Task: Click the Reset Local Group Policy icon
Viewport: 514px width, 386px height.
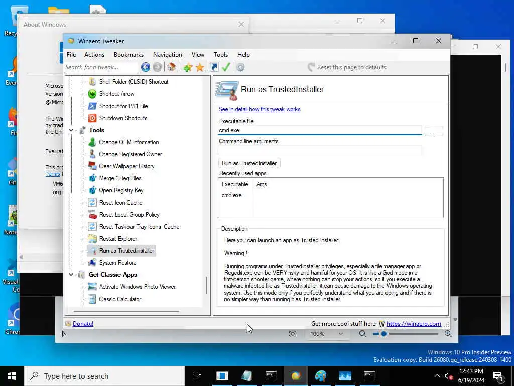Action: (x=92, y=214)
